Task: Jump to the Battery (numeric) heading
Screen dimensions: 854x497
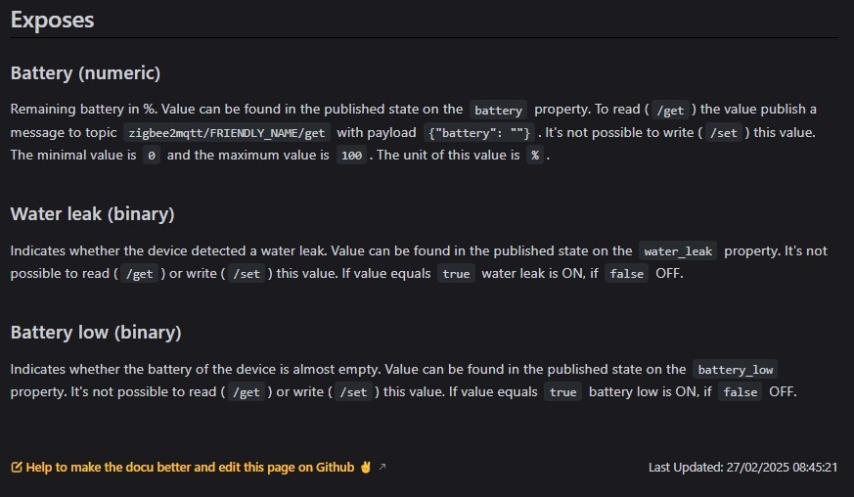Action: click(x=85, y=73)
